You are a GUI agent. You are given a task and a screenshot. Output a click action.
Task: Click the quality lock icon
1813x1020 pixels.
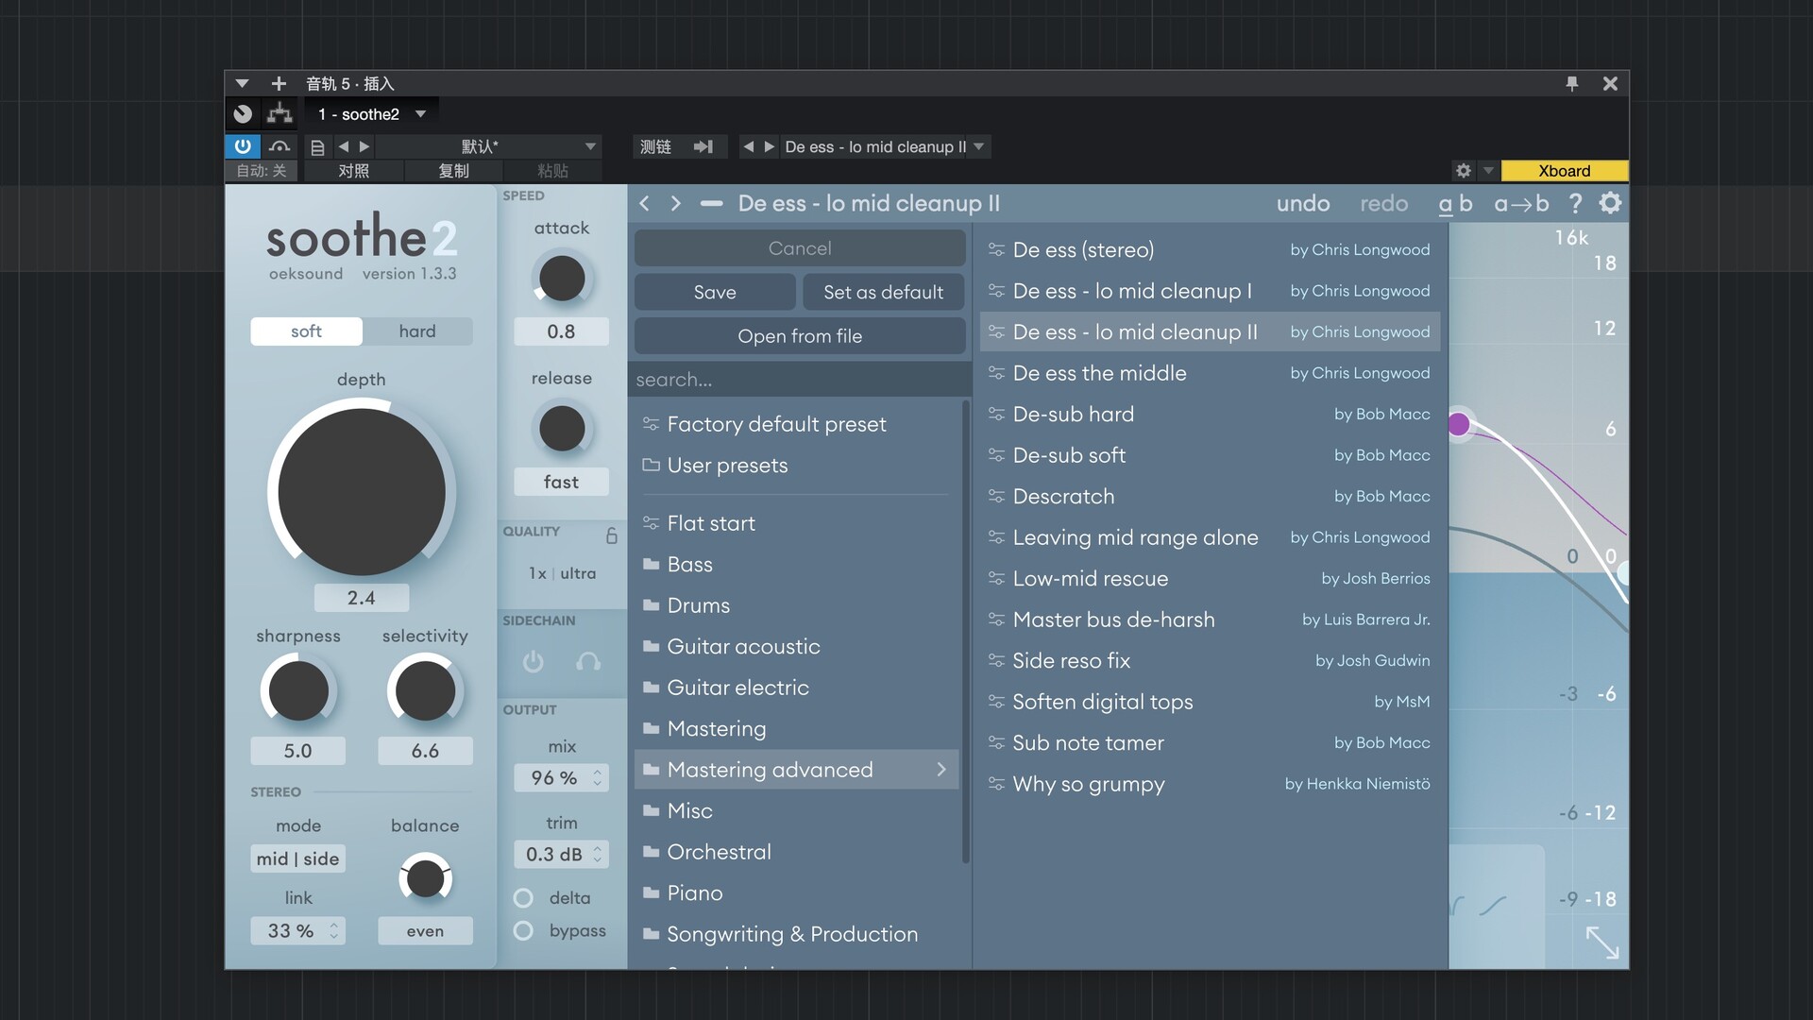coord(611,535)
